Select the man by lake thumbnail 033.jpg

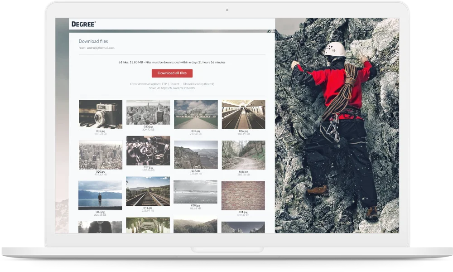pos(100,195)
